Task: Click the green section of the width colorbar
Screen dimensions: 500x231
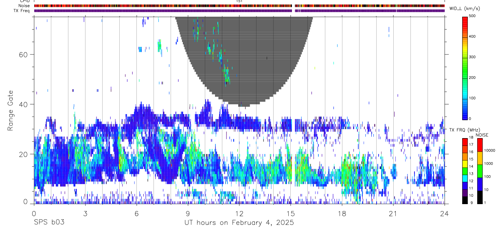Action: tap(465, 69)
